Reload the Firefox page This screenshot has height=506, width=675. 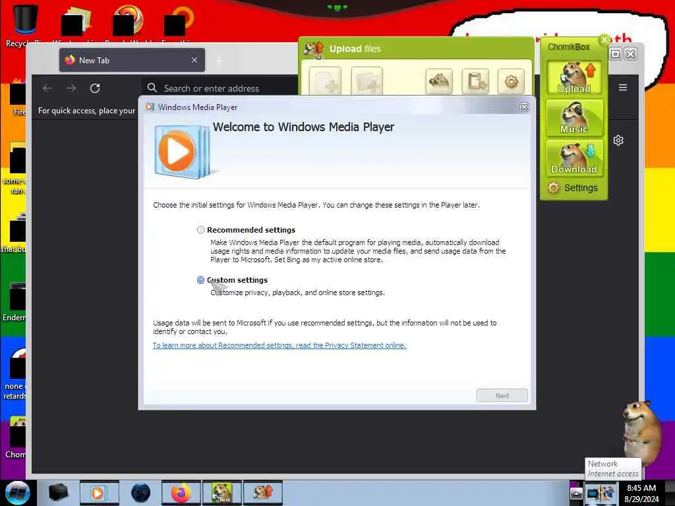pos(95,88)
